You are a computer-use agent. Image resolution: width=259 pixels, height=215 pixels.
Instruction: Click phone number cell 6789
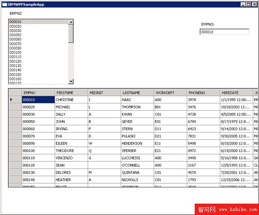[203, 122]
